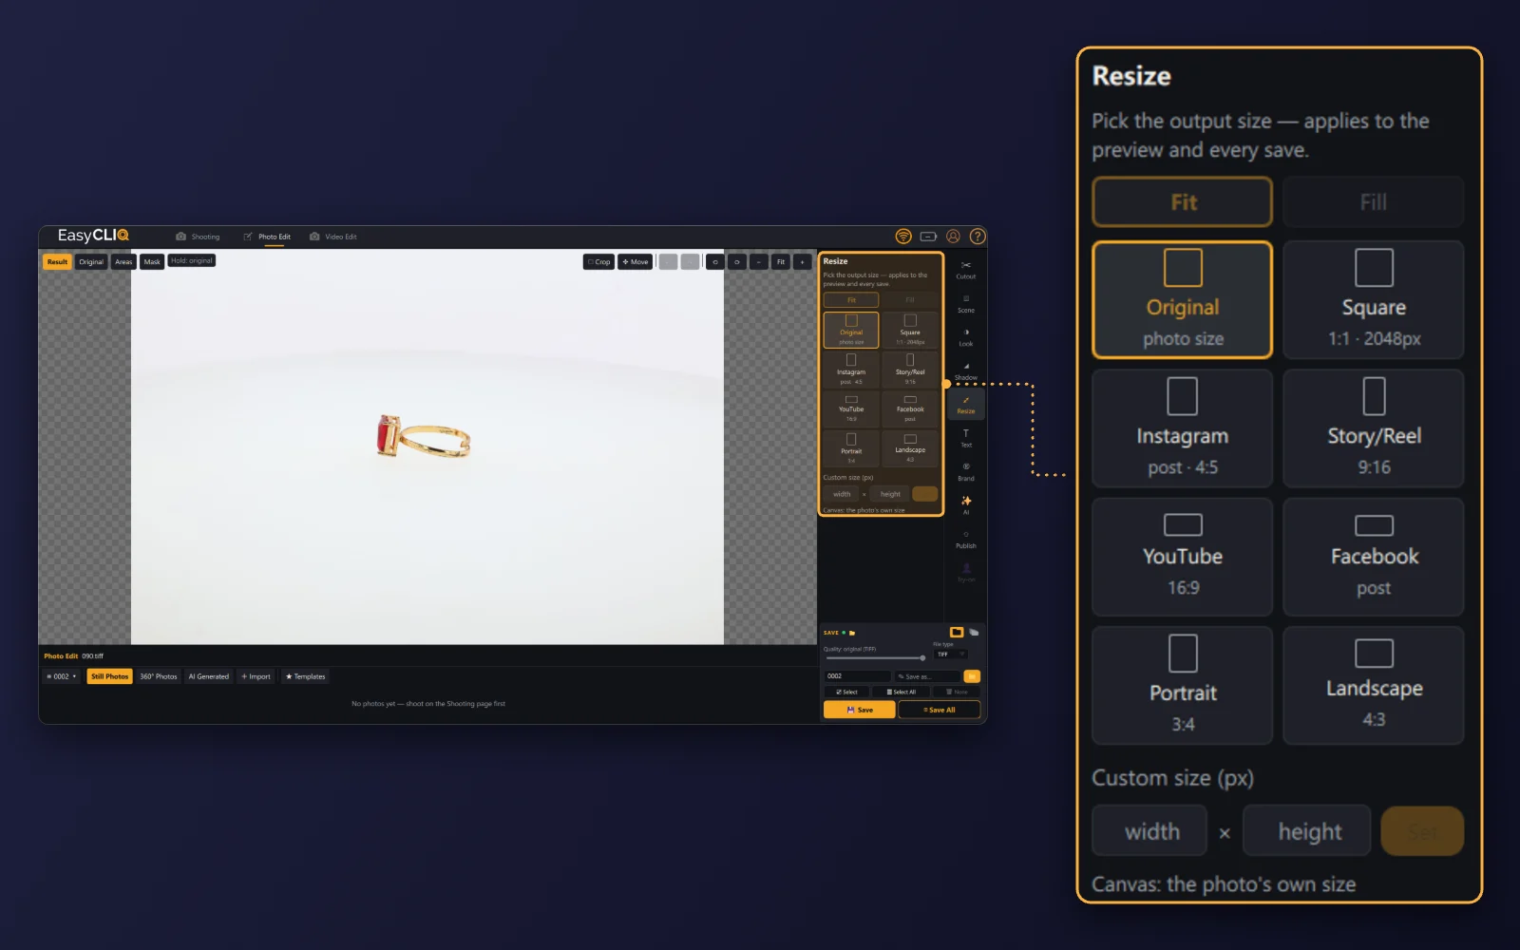The image size is (1520, 950).
Task: Show the Result view
Action: (57, 262)
